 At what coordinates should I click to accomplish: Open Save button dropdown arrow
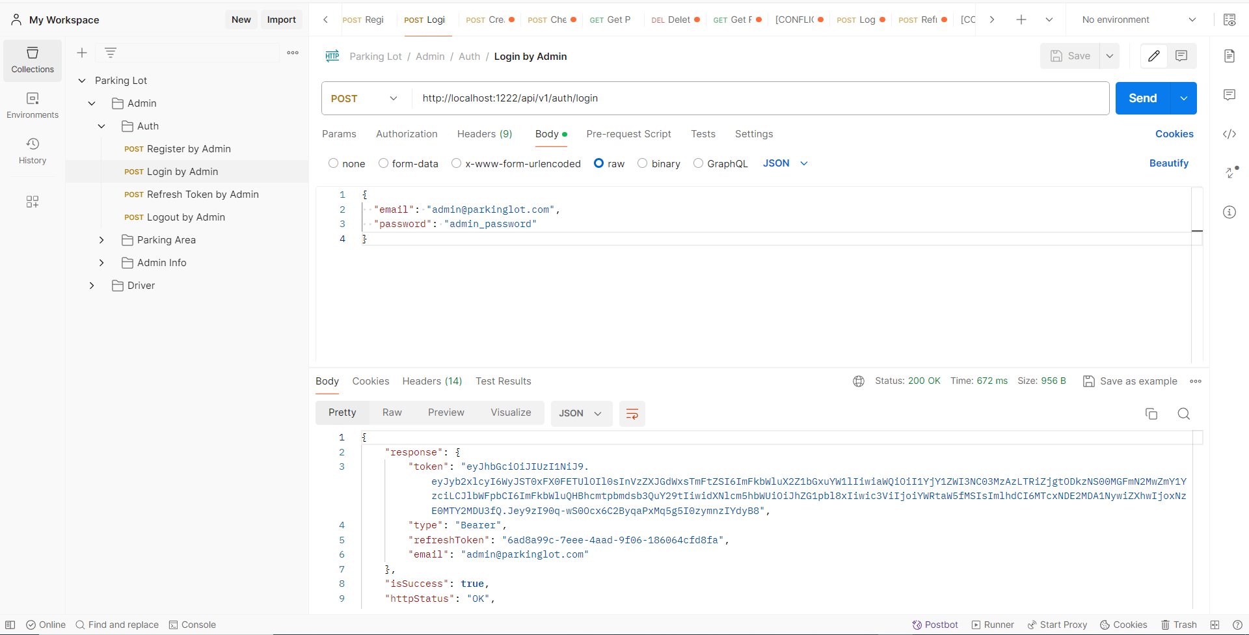click(1110, 56)
